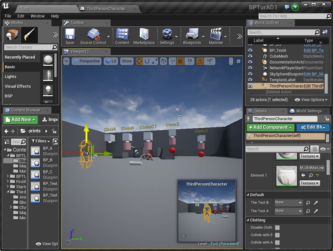
Task: Click the Content Browser forward arrow
Action: [13, 131]
